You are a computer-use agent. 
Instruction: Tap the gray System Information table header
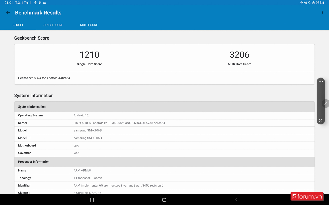[x=164, y=107]
